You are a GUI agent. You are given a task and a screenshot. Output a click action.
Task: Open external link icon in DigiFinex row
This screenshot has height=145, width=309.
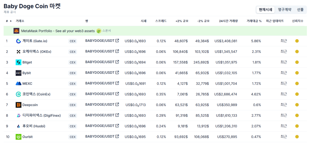pyautogui.click(x=117, y=115)
